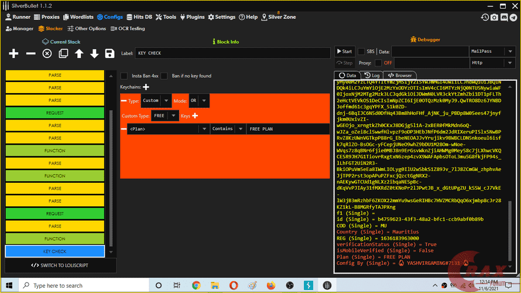Click the camera screenshot icon
521x293 pixels.
tap(495, 18)
